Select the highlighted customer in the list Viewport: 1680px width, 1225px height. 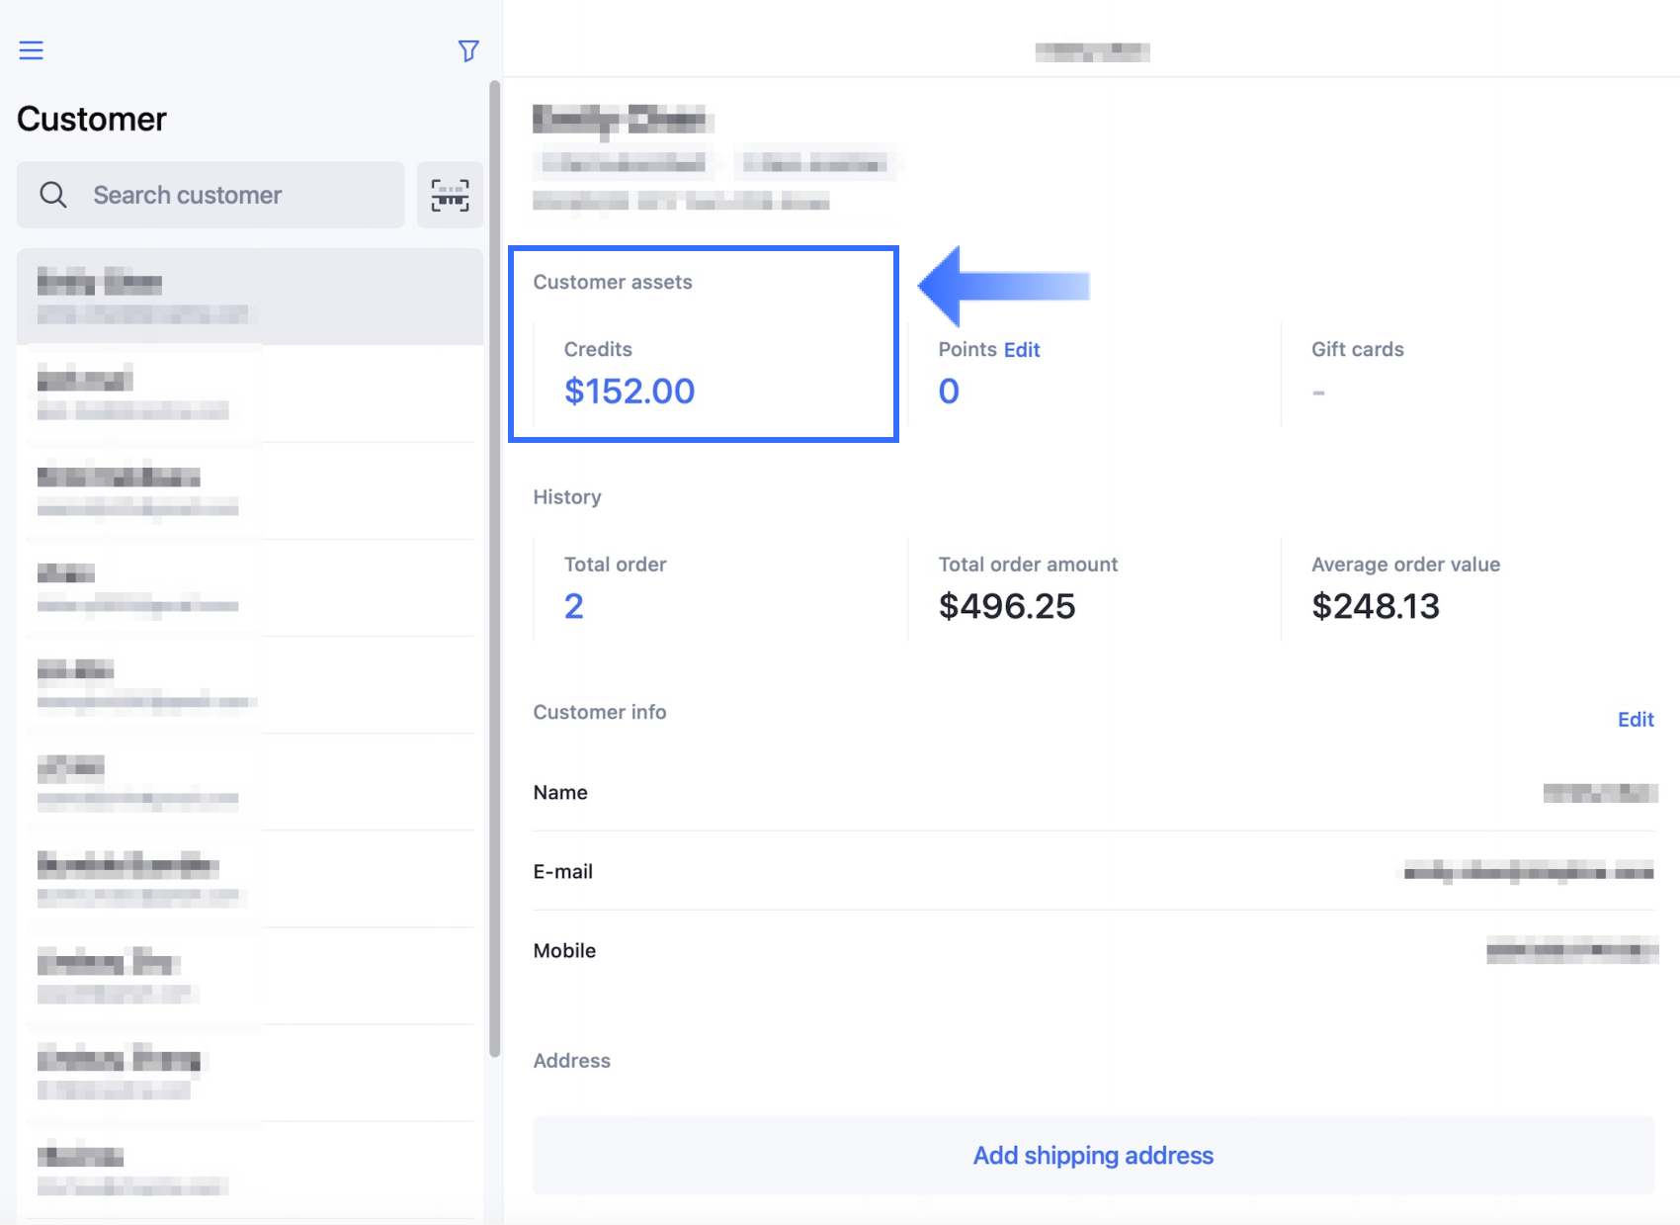pyautogui.click(x=249, y=297)
